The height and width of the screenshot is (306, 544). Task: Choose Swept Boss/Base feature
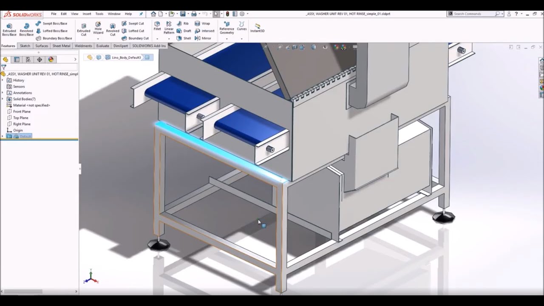[51, 23]
